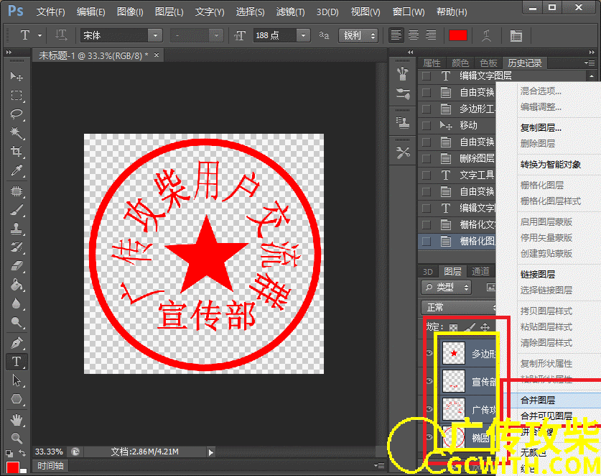Select the Crop tool
This screenshot has width=601, height=476.
tap(17, 152)
